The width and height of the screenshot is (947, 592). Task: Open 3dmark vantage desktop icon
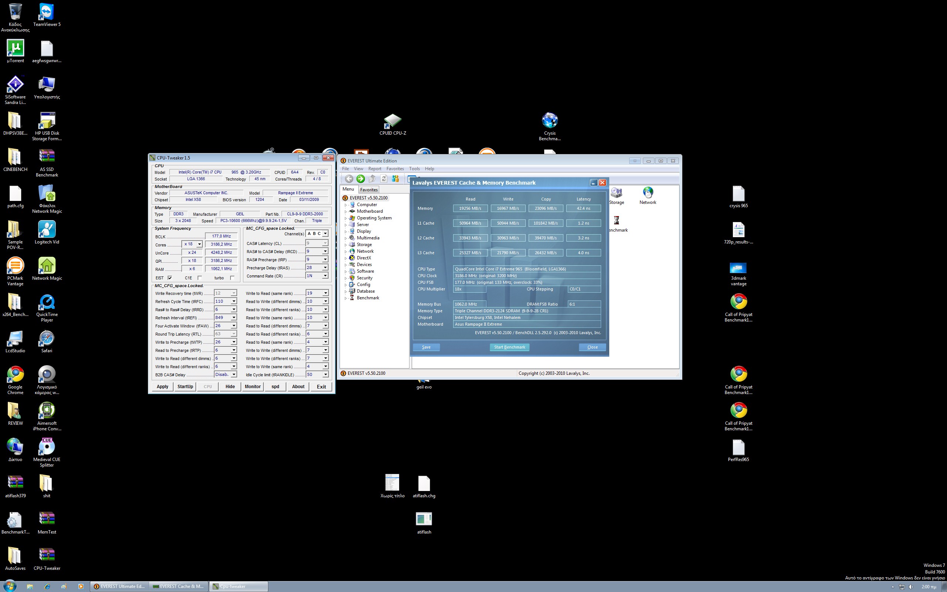point(738,274)
